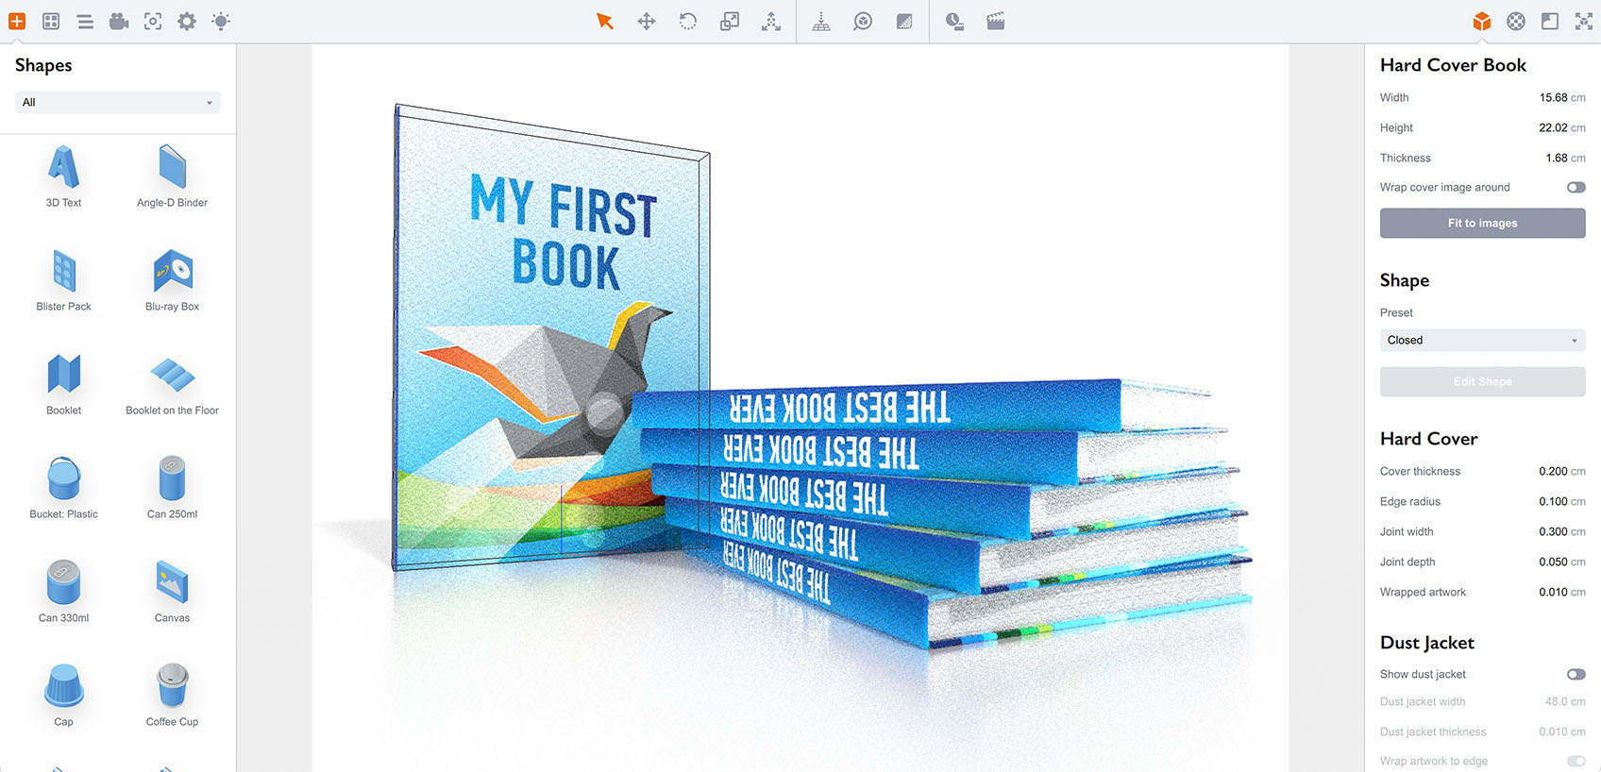Open the lighting sun icon panel

pos(221,21)
